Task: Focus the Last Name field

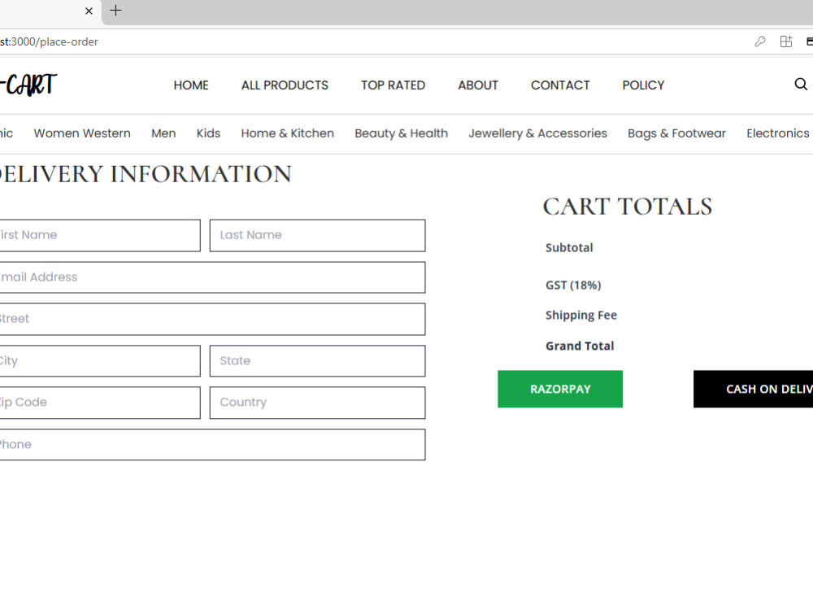Action: tap(317, 236)
